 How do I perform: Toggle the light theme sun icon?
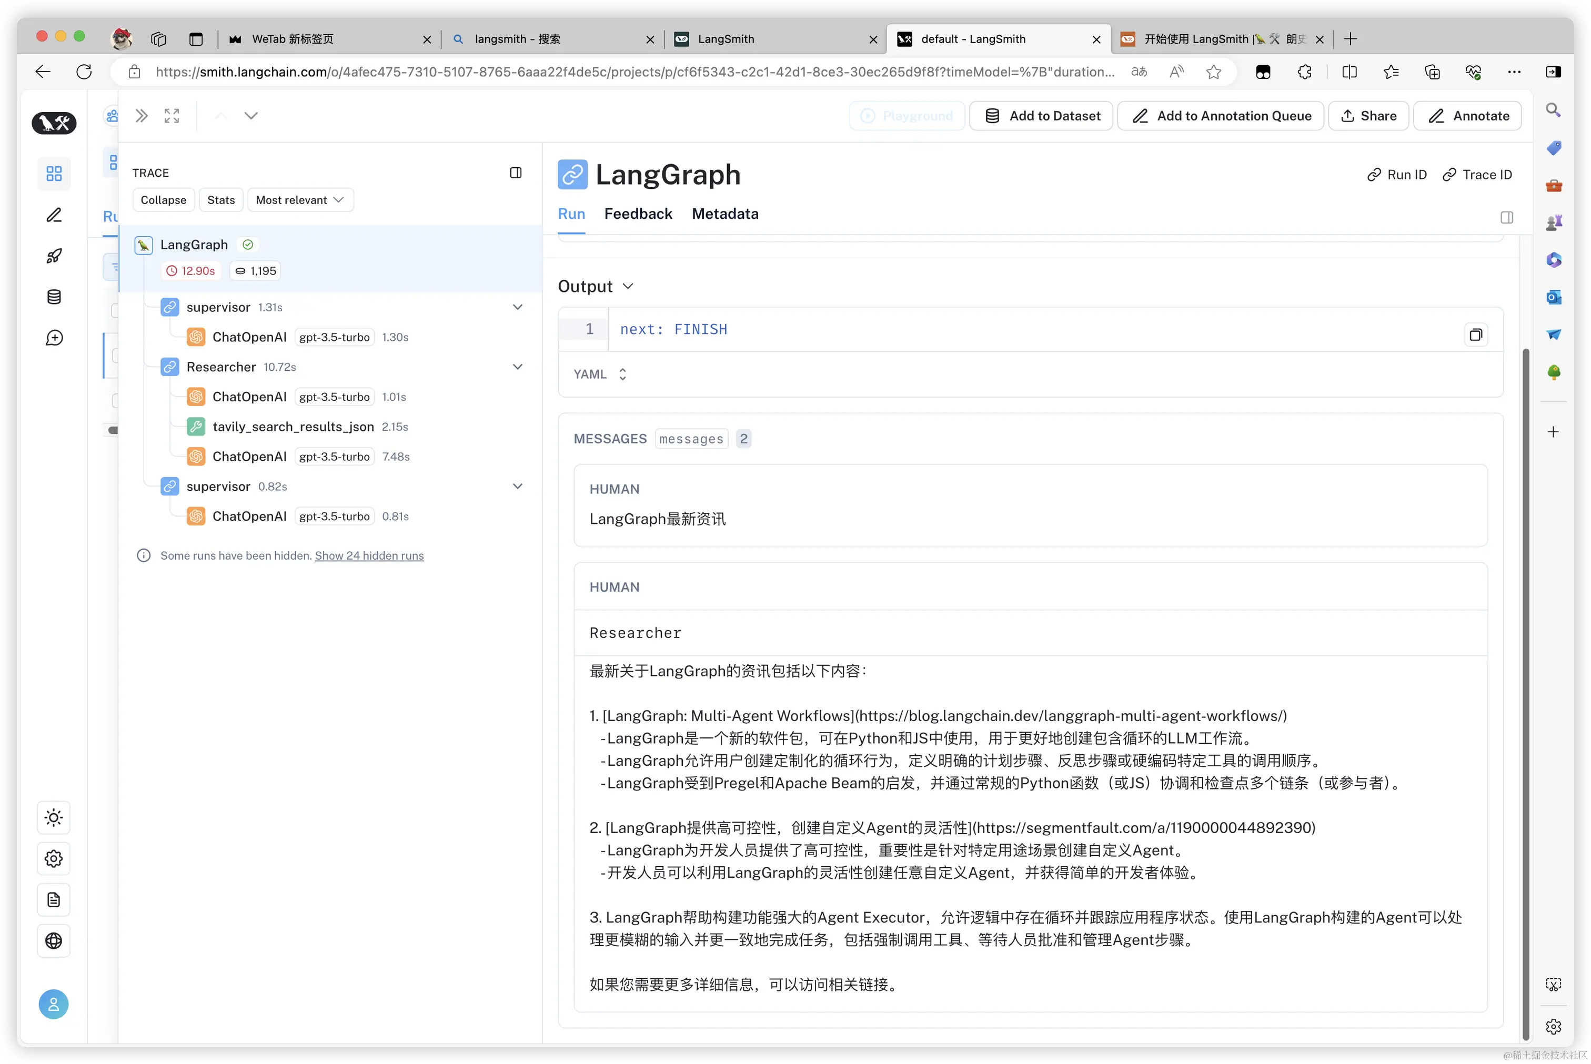click(x=54, y=818)
